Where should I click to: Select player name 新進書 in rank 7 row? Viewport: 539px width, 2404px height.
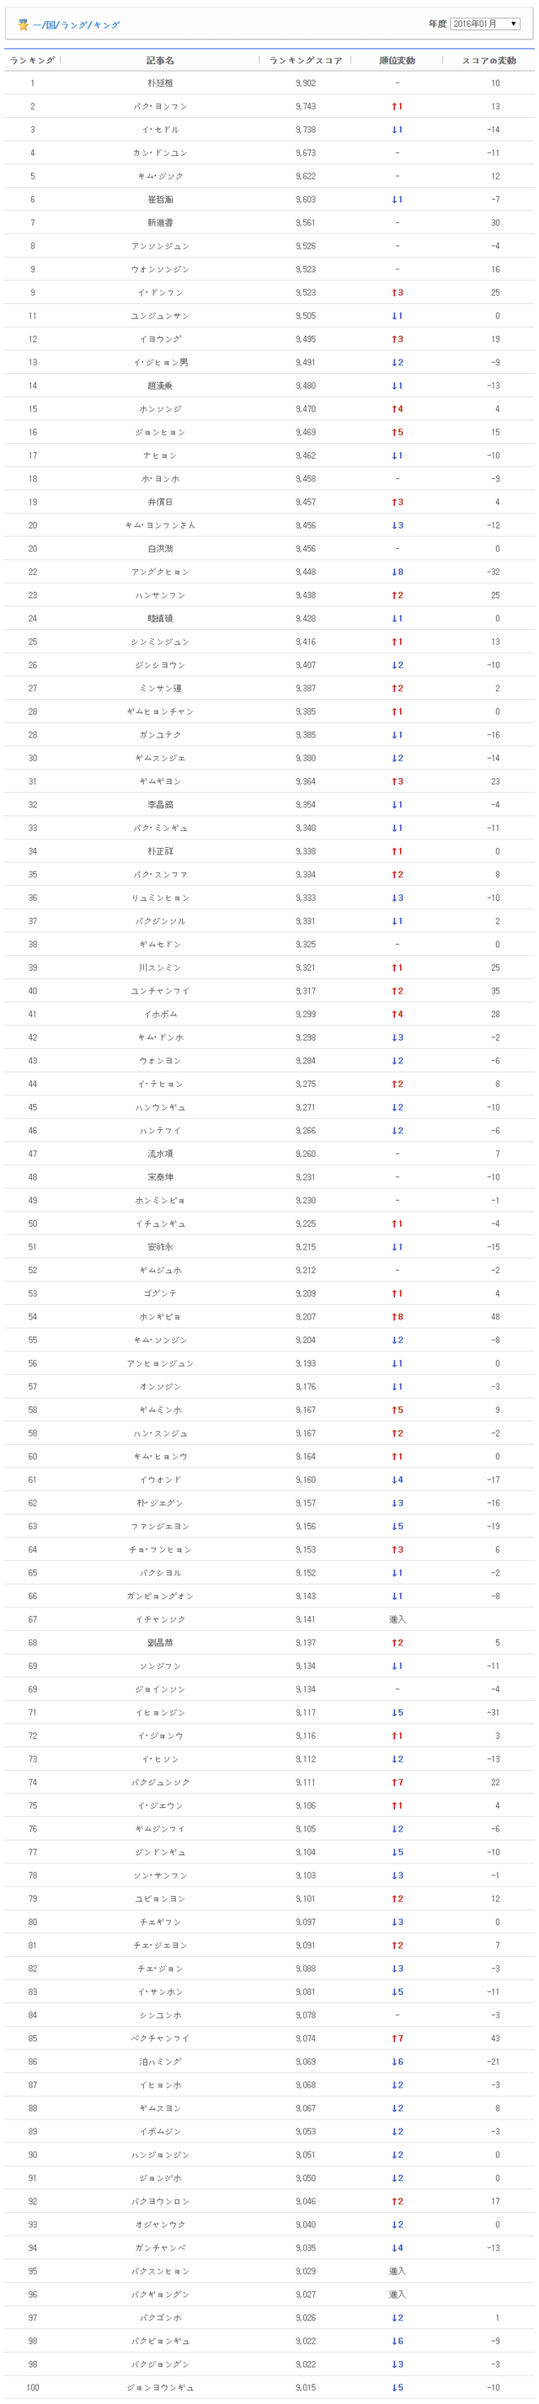(x=160, y=223)
